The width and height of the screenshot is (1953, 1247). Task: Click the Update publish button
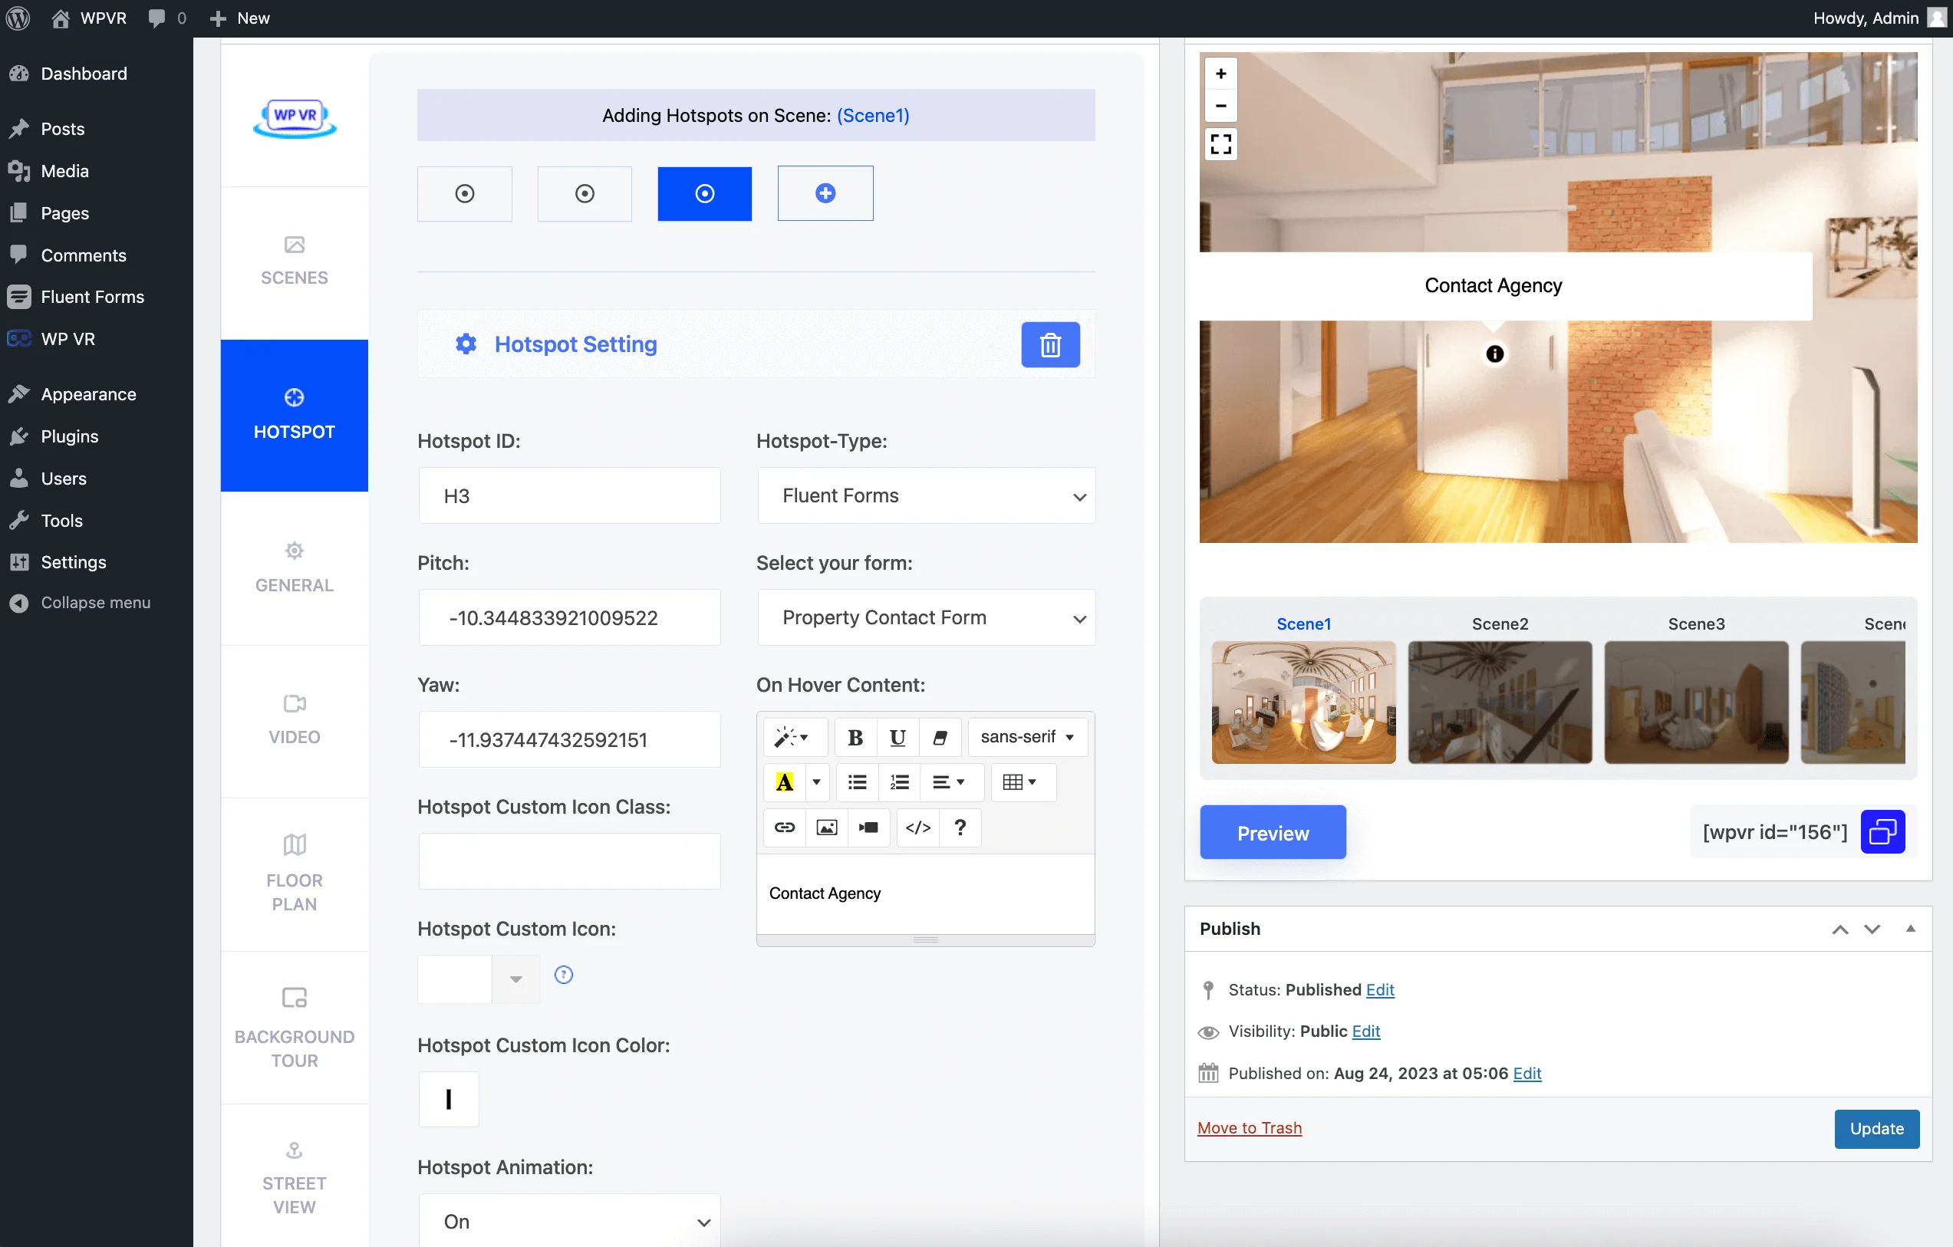point(1873,1129)
